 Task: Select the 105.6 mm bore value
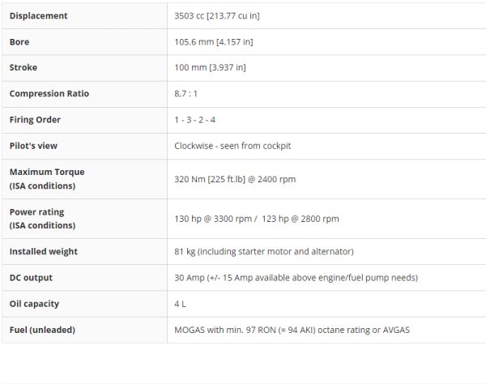coord(214,42)
